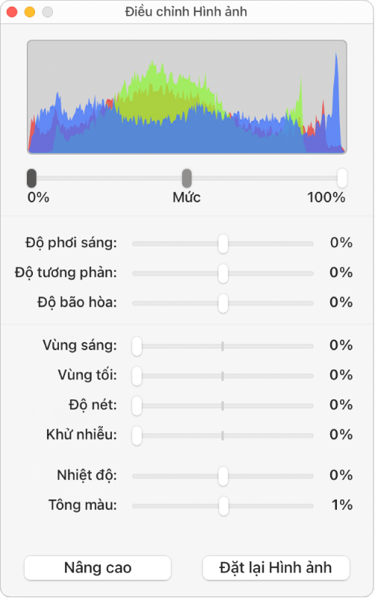Click the histogram graph area
The width and height of the screenshot is (375, 598).
tap(187, 97)
